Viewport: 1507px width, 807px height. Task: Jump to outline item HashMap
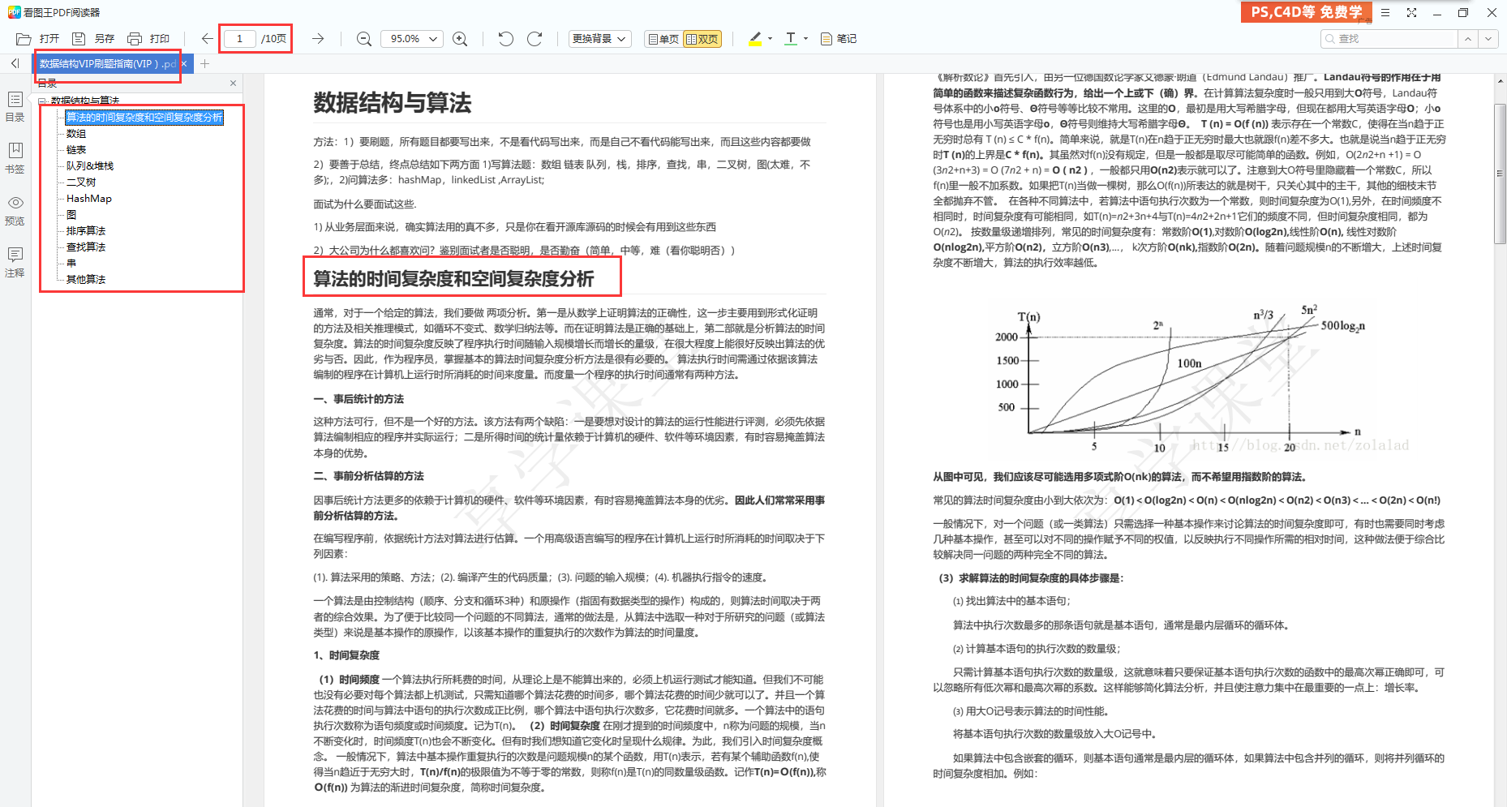tap(89, 199)
